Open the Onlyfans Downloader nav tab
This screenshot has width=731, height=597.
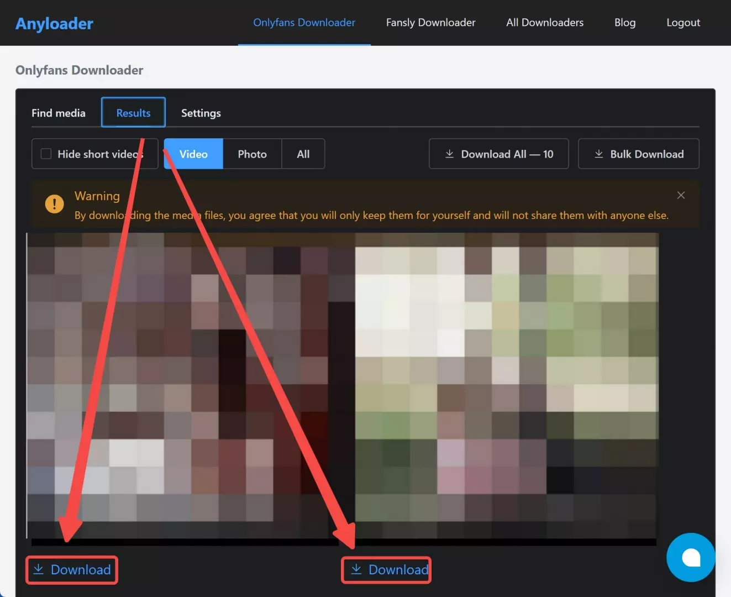point(304,23)
